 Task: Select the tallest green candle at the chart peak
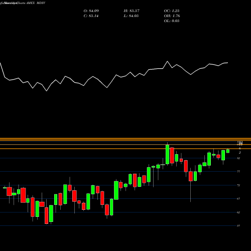pos(167,155)
